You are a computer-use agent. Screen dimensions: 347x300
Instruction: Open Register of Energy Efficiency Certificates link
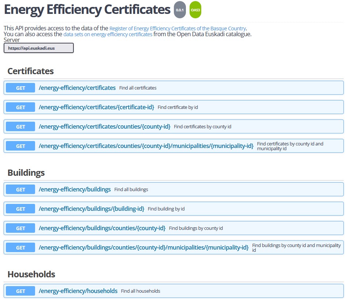pos(178,28)
